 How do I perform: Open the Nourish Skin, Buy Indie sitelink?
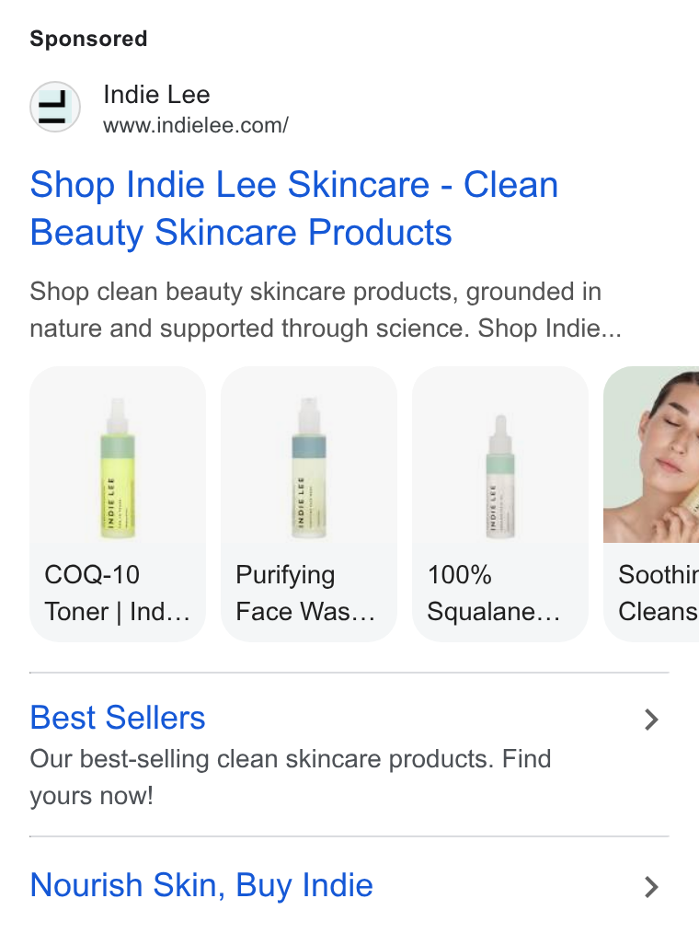pyautogui.click(x=201, y=885)
